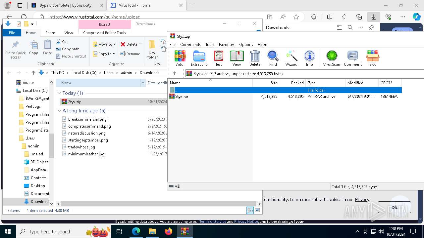Switch Explorer to large icons view
This screenshot has height=238, width=424.
pyautogui.click(x=257, y=210)
